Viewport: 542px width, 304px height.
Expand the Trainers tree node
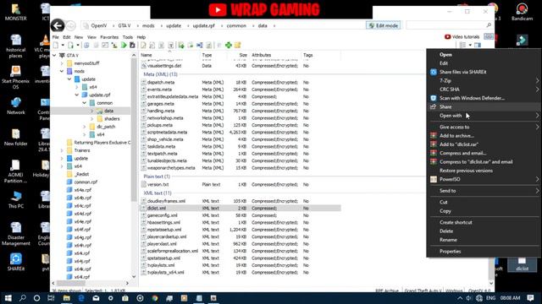[x=62, y=150]
